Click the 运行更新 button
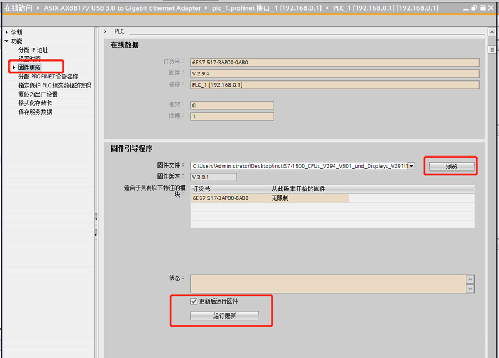499x358 pixels. (x=225, y=316)
